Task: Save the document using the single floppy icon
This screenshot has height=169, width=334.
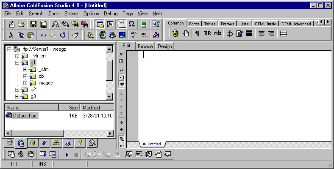Action: [x=33, y=24]
